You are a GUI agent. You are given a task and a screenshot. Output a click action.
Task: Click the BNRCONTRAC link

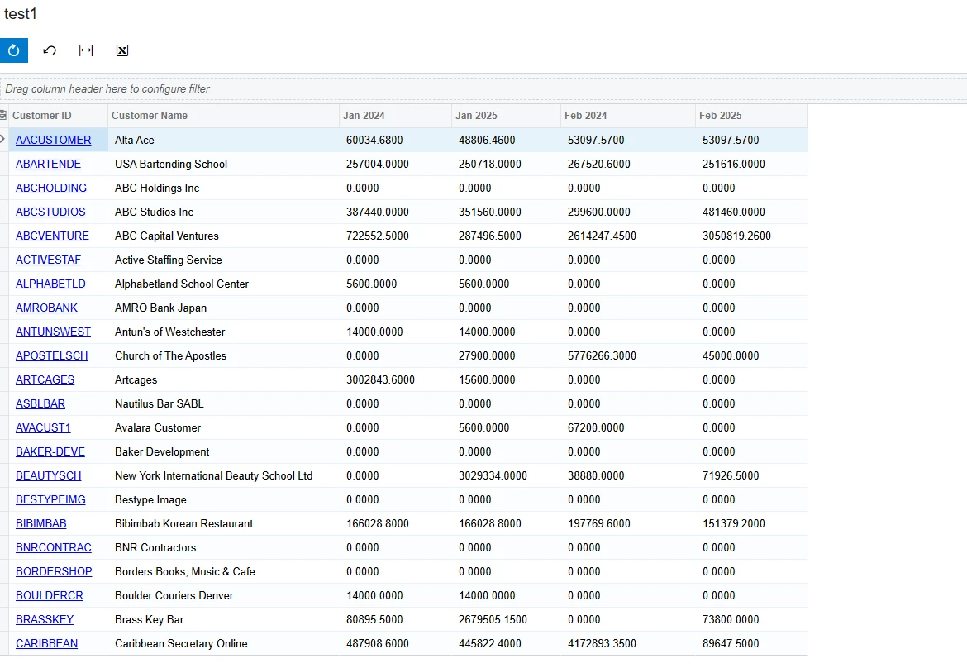53,548
